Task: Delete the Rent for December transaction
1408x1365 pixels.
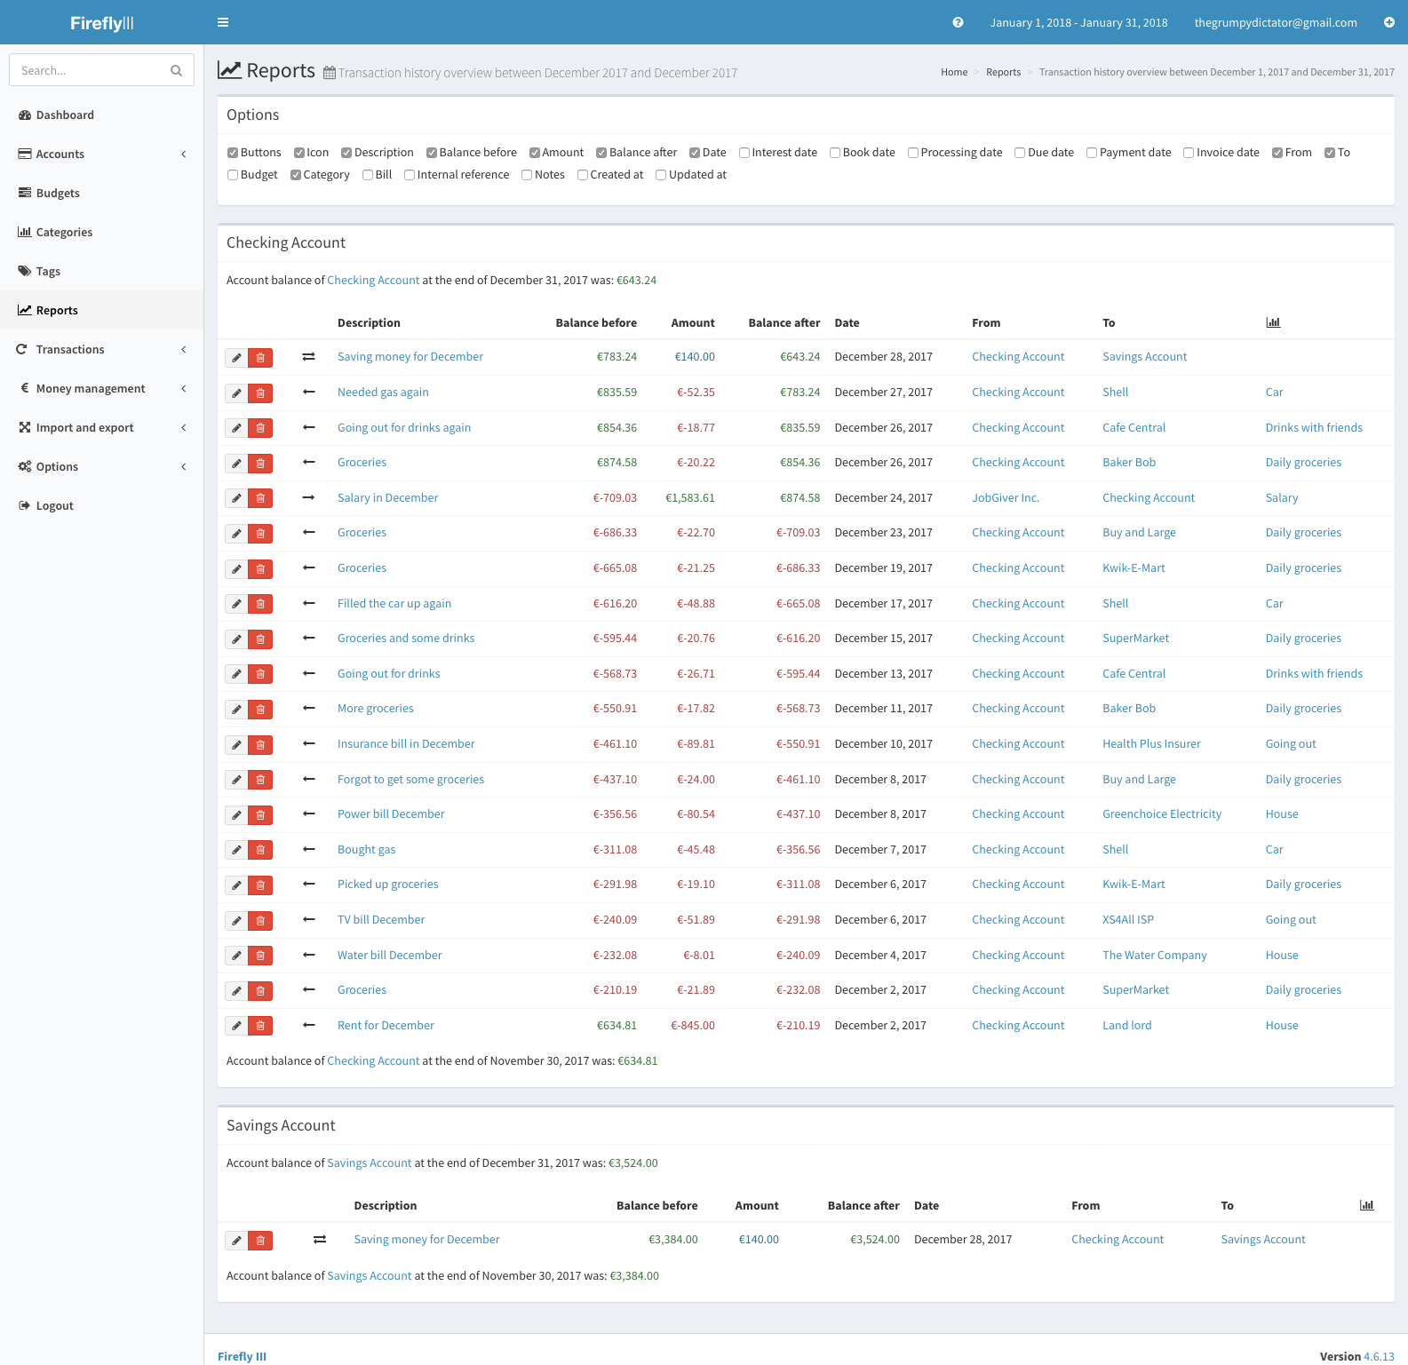Action: coord(260,1026)
